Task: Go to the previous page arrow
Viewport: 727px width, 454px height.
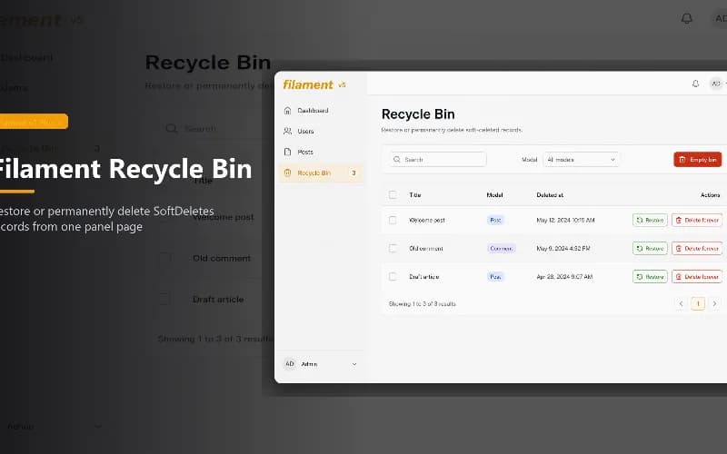Action: (x=681, y=304)
